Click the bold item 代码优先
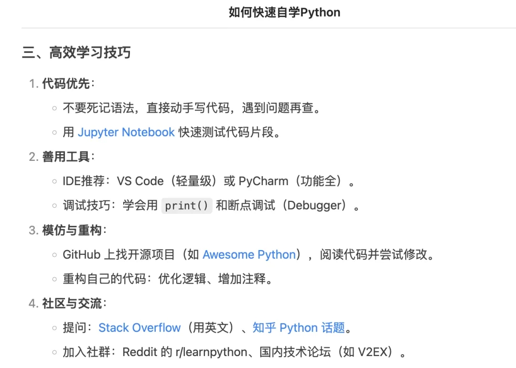516x368 pixels. pyautogui.click(x=66, y=84)
